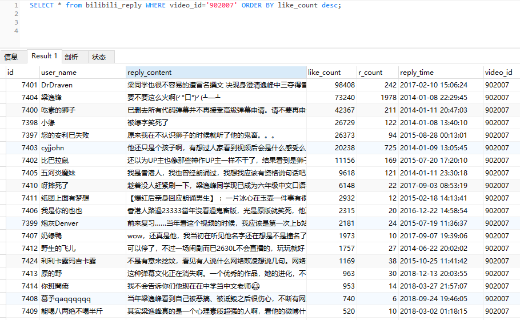Select user_name cell 小缘
The image size is (520, 320).
point(83,123)
